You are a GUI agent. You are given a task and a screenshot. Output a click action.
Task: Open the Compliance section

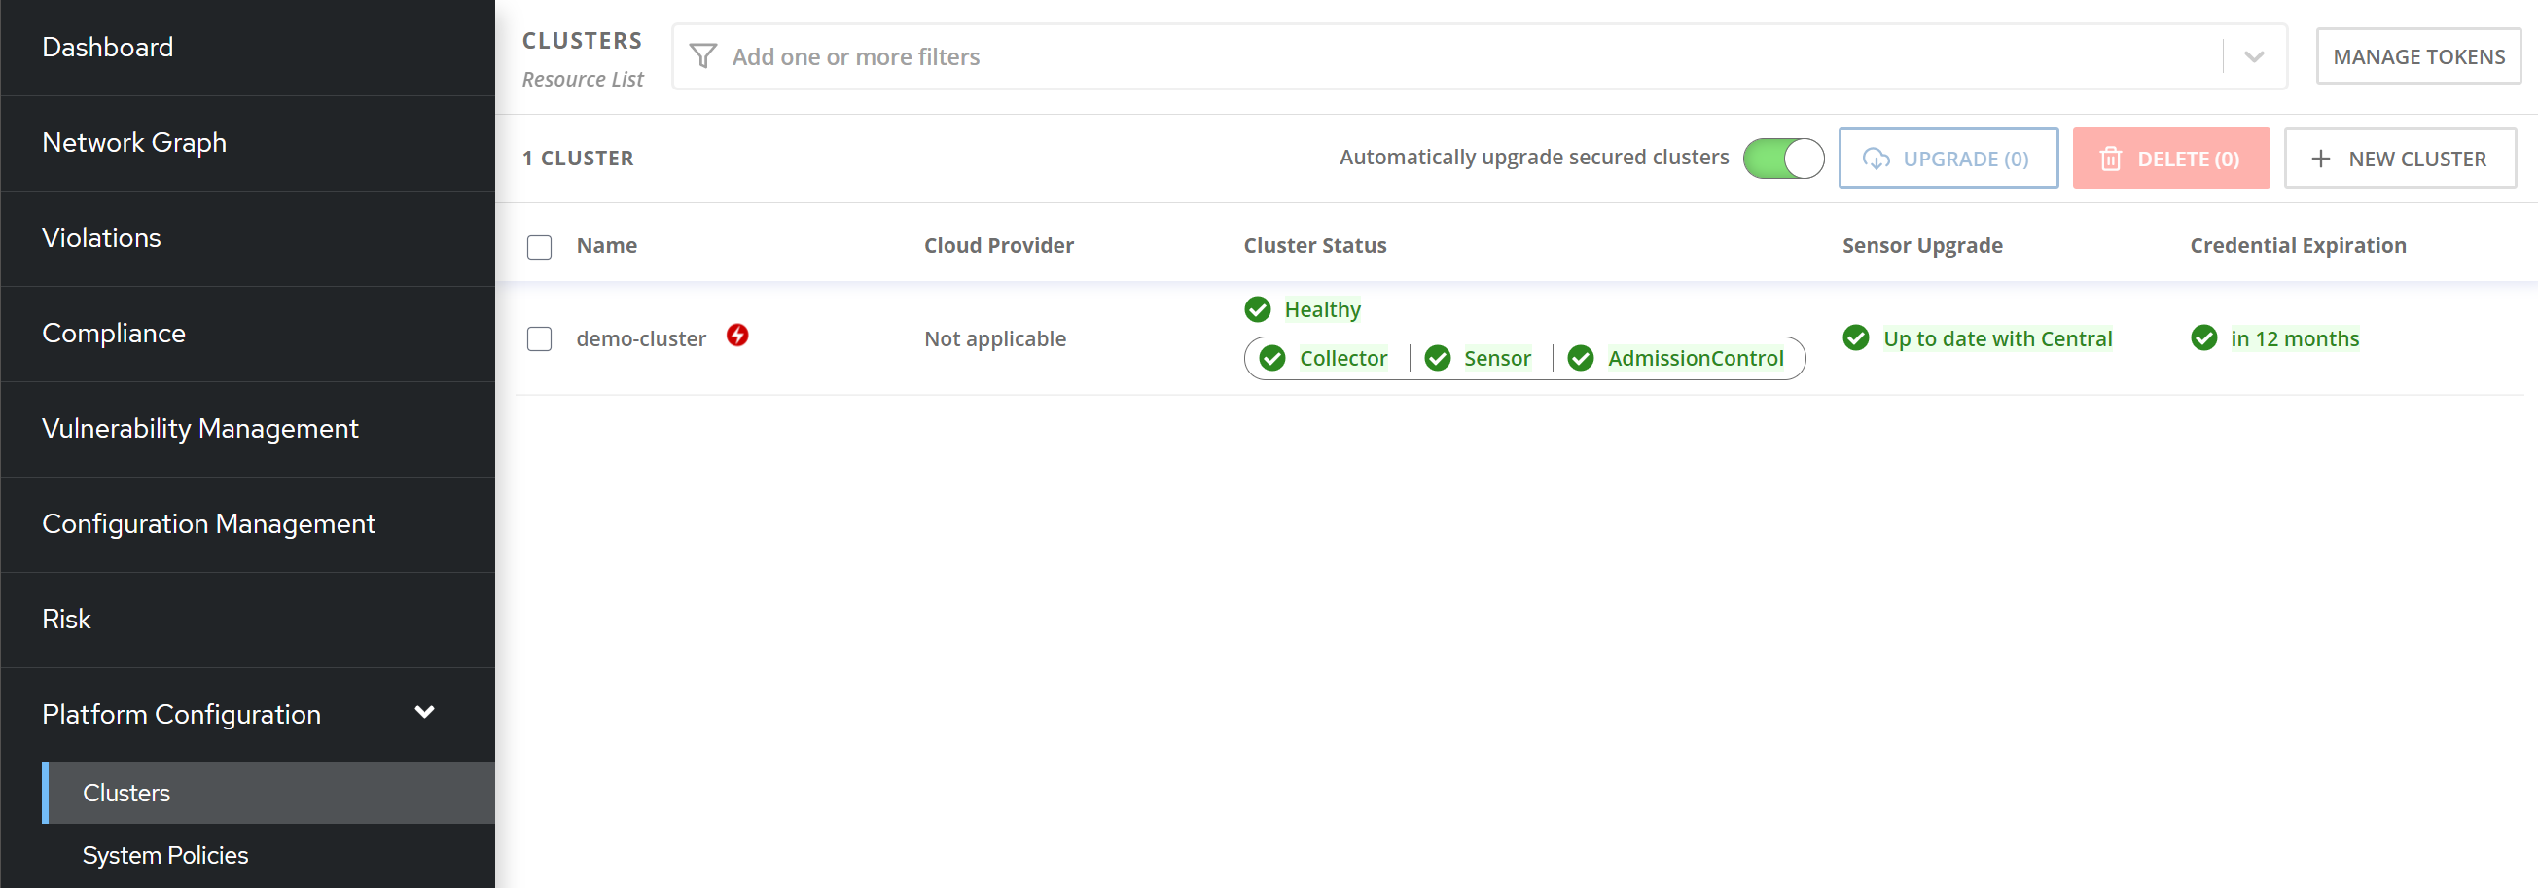click(247, 335)
